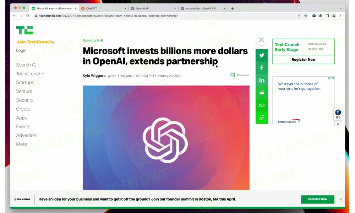Share article on Reddit
This screenshot has width=355, height=213.
pyautogui.click(x=262, y=93)
